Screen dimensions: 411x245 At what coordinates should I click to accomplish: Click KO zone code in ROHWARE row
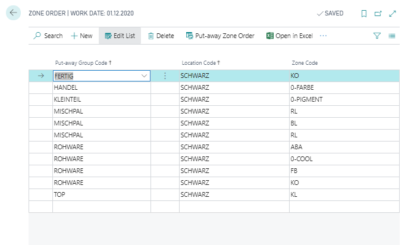click(344, 183)
